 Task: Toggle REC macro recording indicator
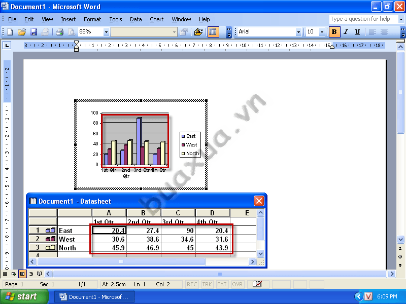(192, 284)
